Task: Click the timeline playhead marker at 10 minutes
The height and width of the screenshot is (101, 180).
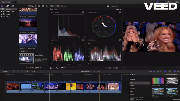Action: pyautogui.click(x=49, y=74)
